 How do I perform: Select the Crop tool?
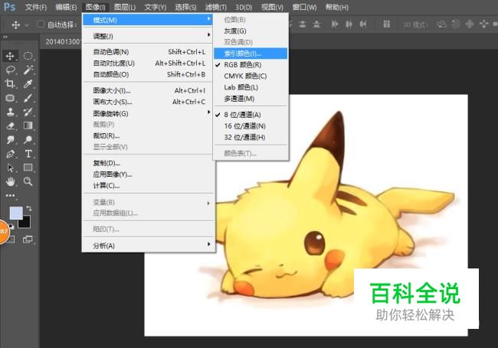(x=10, y=83)
